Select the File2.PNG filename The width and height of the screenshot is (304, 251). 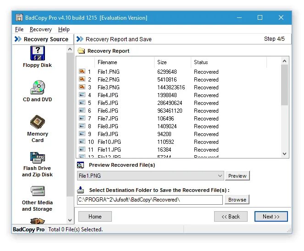click(109, 80)
